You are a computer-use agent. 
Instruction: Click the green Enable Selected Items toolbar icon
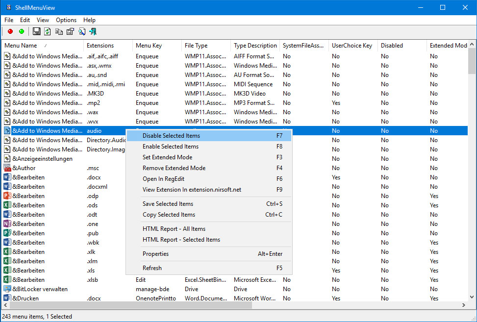point(22,31)
